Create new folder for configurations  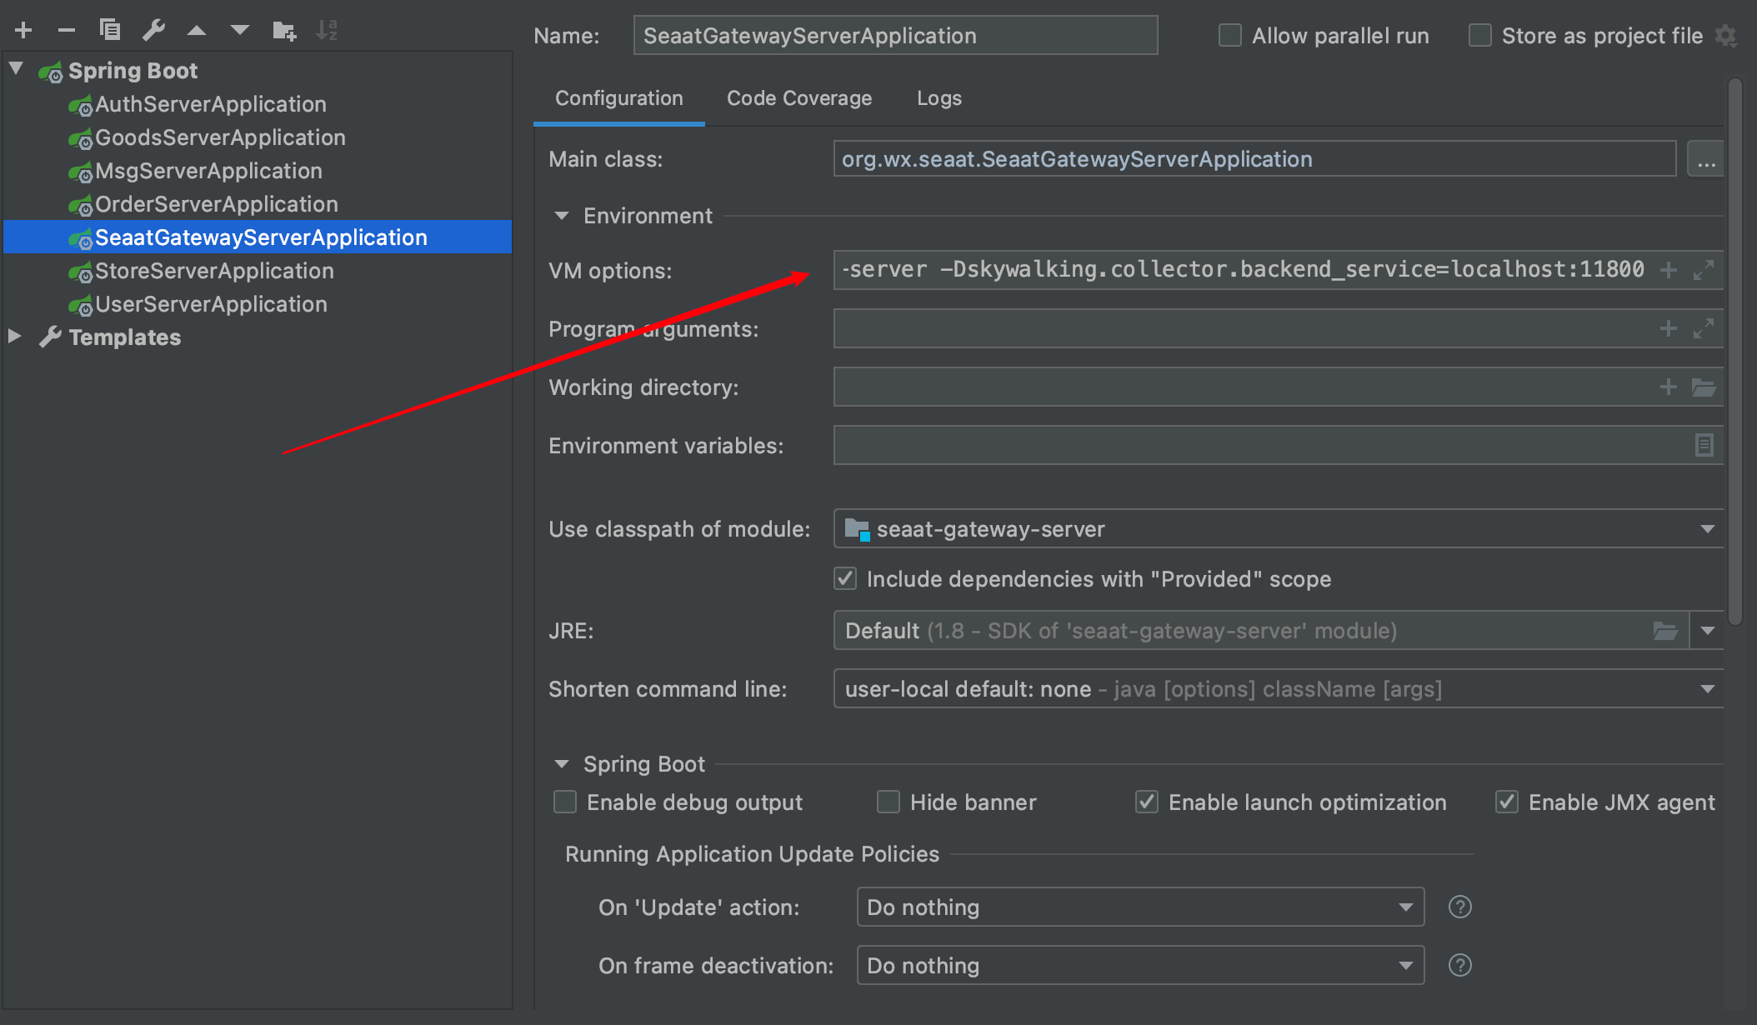click(x=284, y=31)
